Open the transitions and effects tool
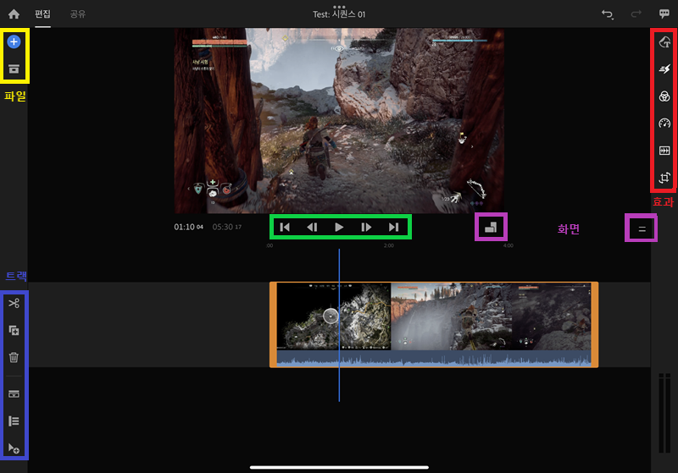The image size is (678, 473). pos(664,69)
